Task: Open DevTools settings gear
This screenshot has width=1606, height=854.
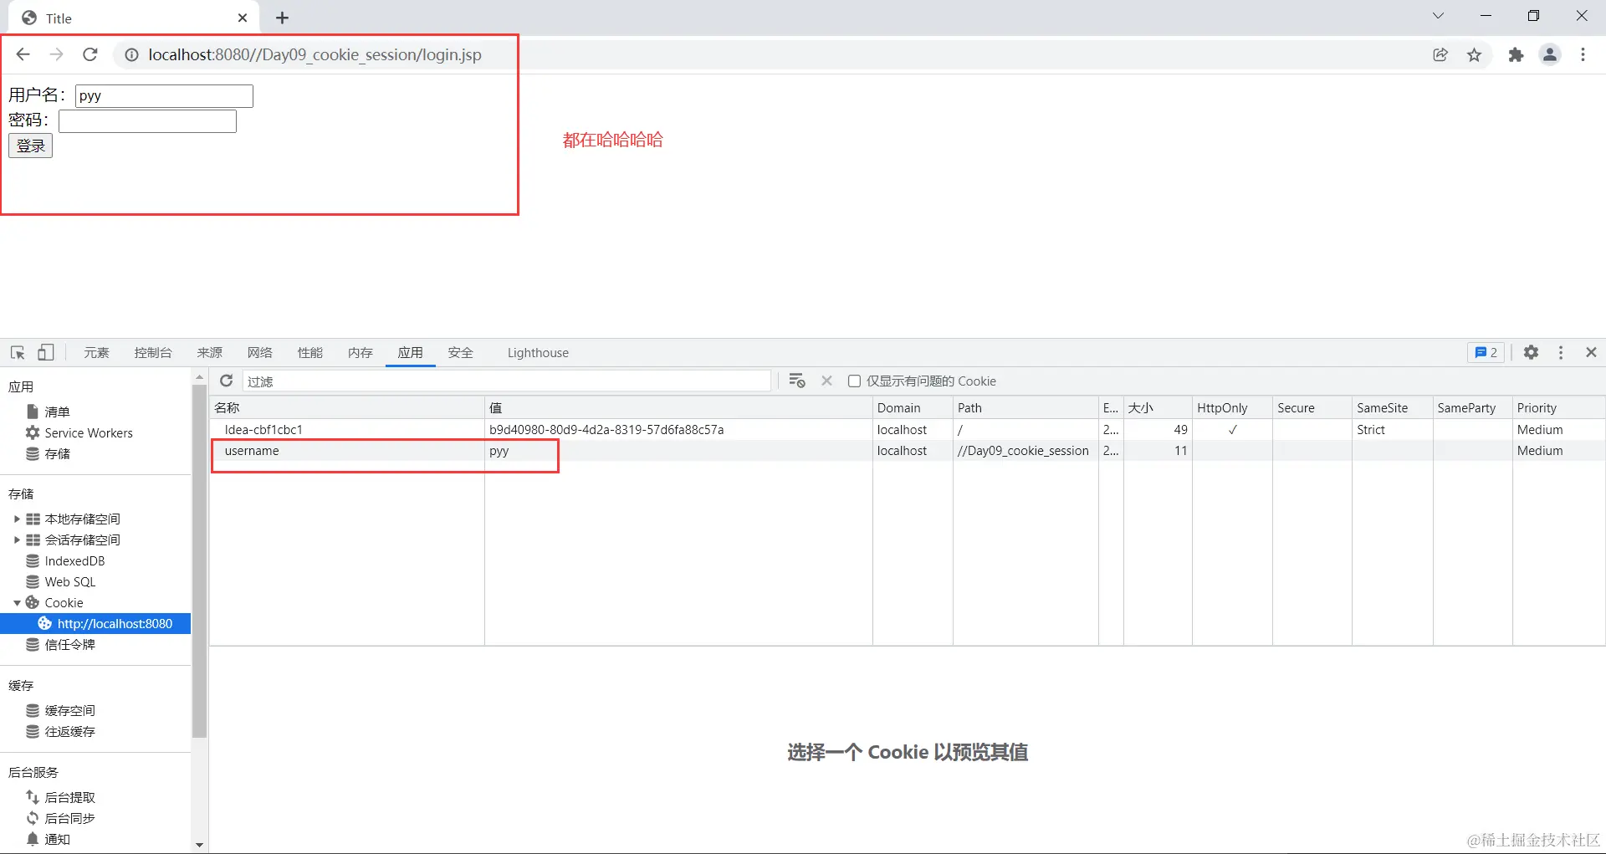Action: 1531,352
